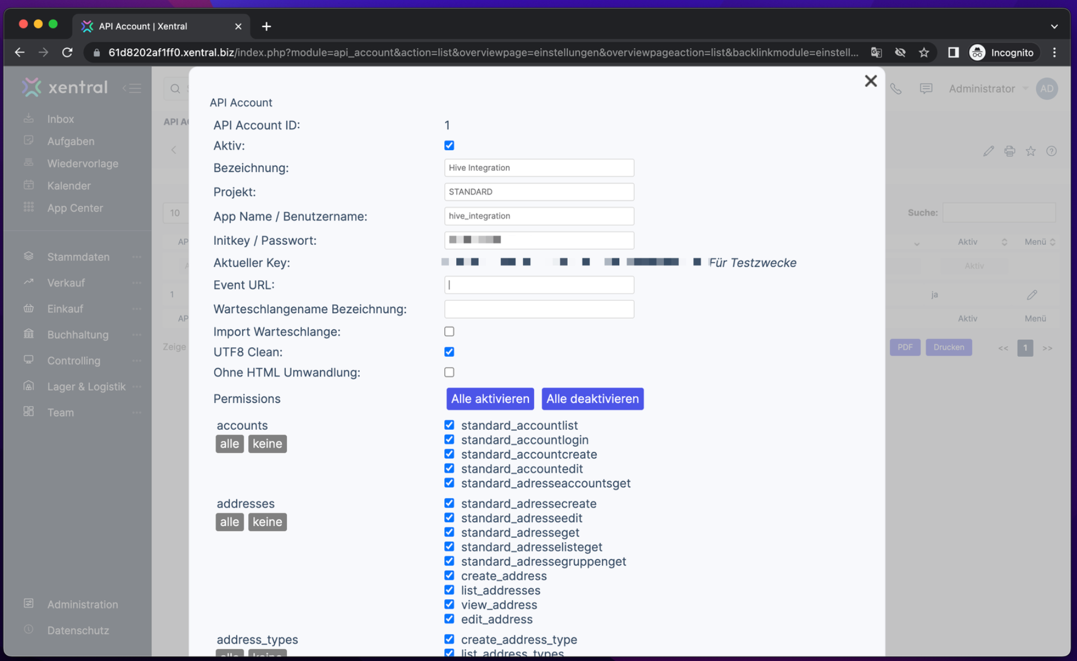Viewport: 1077px width, 661px height.
Task: Select the App Center menu item
Action: [x=75, y=208]
